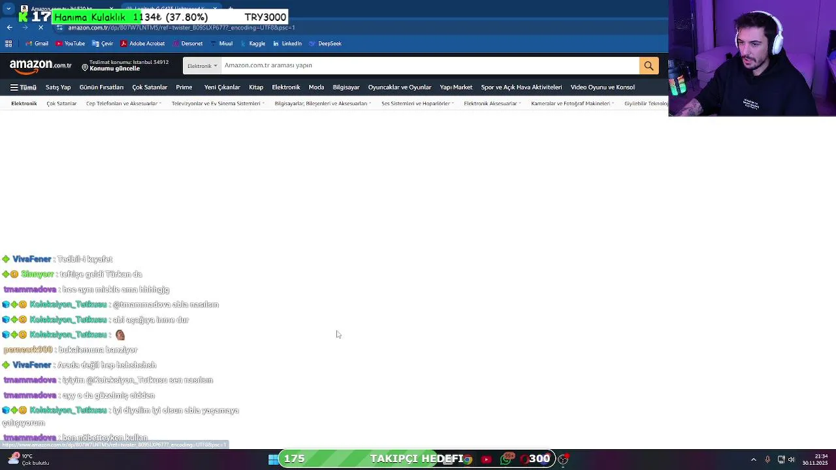Viewport: 836px width, 470px height.
Task: Expand Televizyonlar ve Ev Sinema Sistemleri dropdown
Action: click(x=217, y=104)
